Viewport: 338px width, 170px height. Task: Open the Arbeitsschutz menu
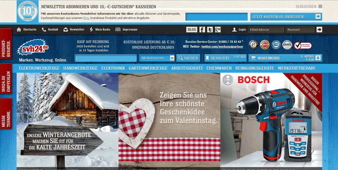(x=187, y=68)
